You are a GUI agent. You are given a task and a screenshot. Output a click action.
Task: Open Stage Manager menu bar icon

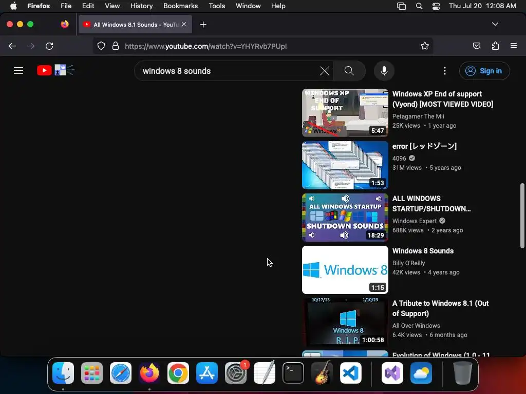[401, 6]
